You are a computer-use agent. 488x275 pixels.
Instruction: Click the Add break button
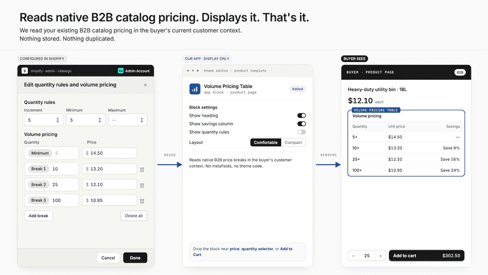click(38, 216)
